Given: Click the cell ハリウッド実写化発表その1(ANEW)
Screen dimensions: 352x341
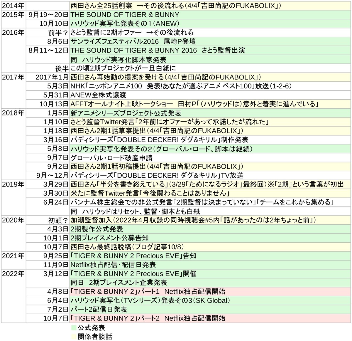Looking at the screenshot, I should click(210, 23).
